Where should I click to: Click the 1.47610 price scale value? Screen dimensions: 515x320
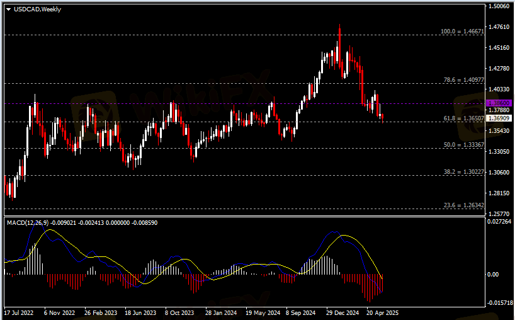pyautogui.click(x=499, y=27)
